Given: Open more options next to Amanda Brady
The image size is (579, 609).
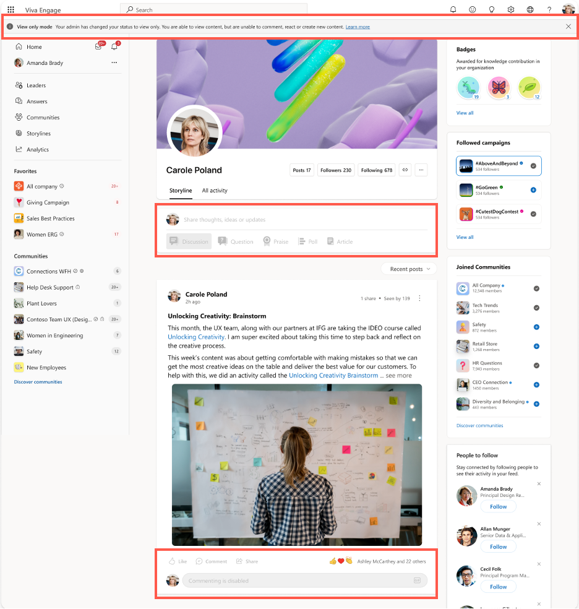Looking at the screenshot, I should tap(114, 63).
